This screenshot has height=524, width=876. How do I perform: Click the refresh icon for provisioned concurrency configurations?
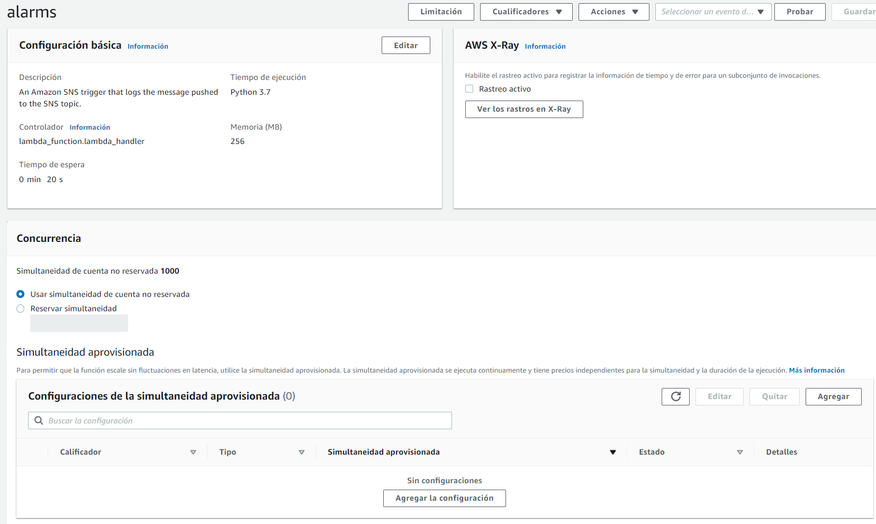[675, 396]
